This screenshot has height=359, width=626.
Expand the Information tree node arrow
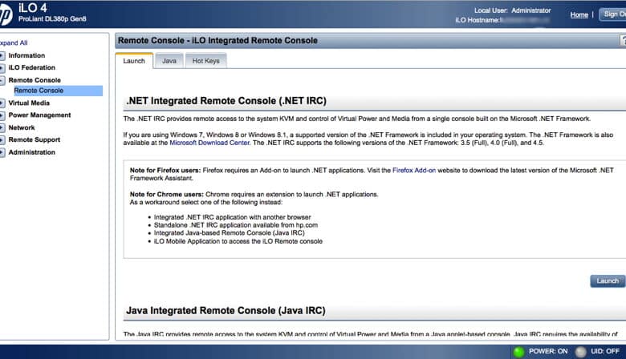[x=2, y=56]
